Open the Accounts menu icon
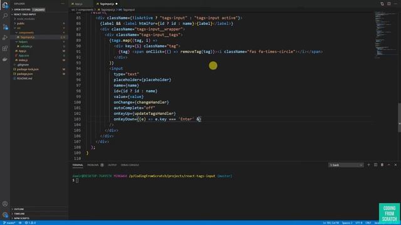This screenshot has width=401, height=225. (x=5, y=204)
